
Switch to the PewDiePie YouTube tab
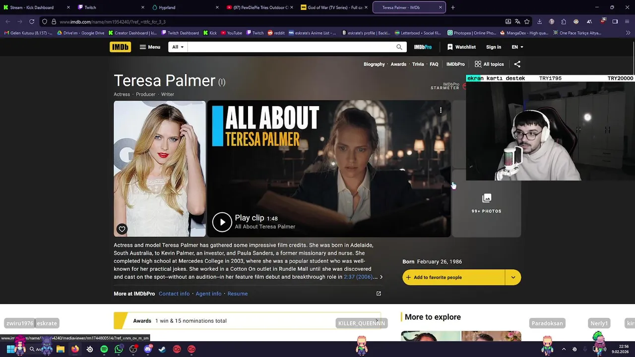260,7
